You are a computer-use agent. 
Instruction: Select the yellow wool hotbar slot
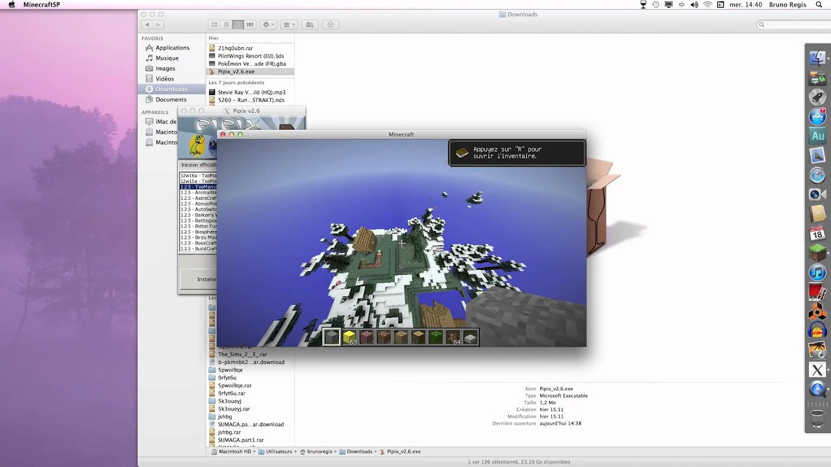(349, 337)
